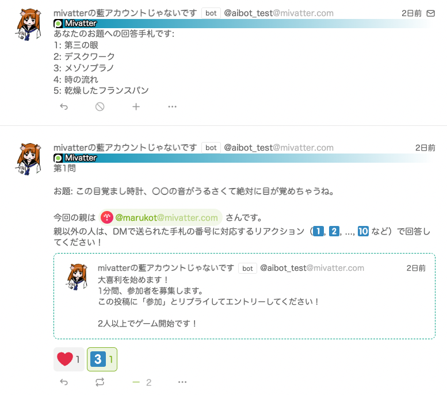This screenshot has width=447, height=395.
Task: Click the 2日前 timestamp of second post
Action: [x=425, y=148]
